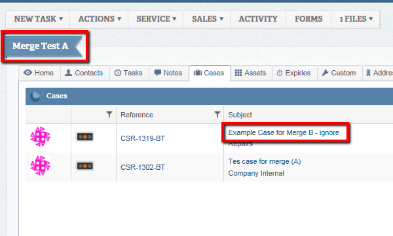This screenshot has height=236, width=393.
Task: Open filter funnel for Reference column
Action: pos(217,115)
